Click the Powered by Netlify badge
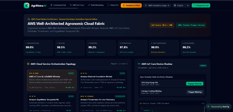Image resolution: width=233 pixels, height=112 pixels. [219, 107]
